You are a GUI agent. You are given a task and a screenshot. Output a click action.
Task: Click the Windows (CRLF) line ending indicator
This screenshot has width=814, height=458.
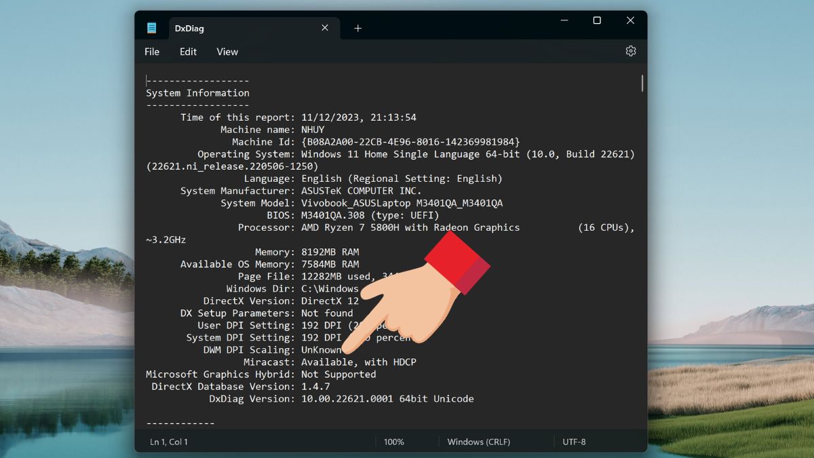480,442
